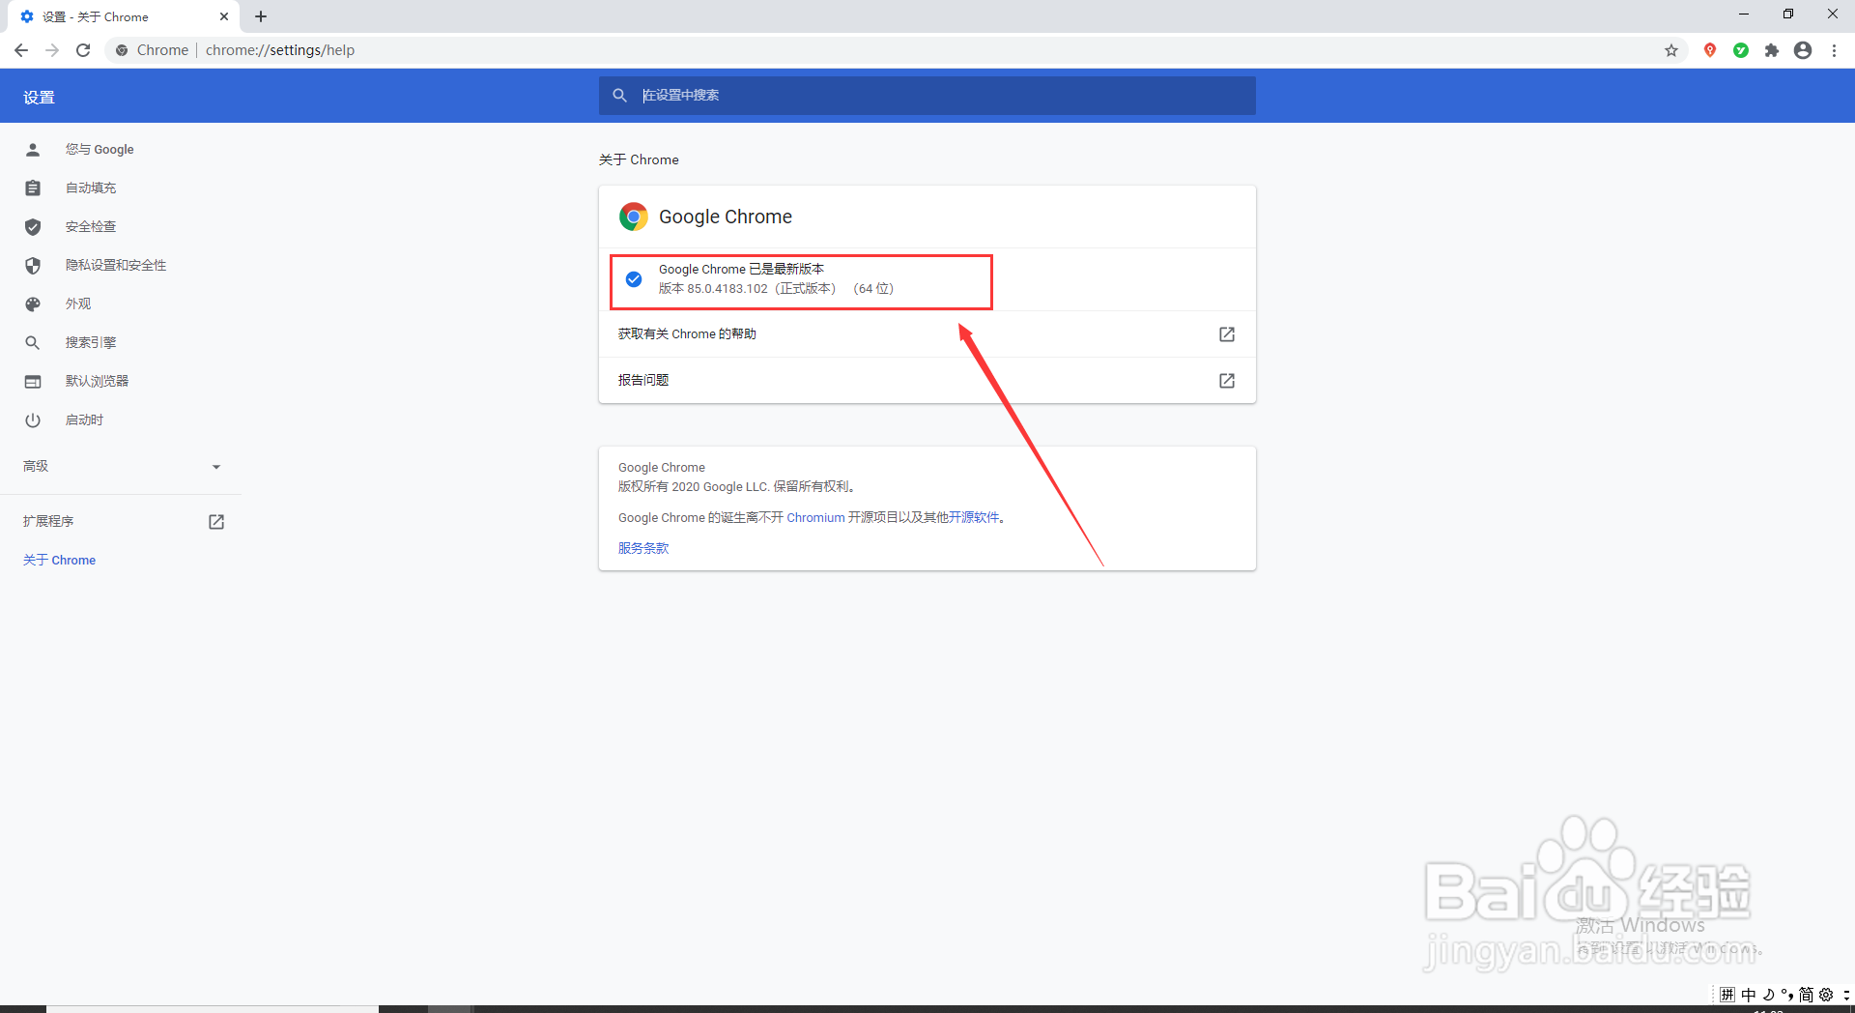Click the power icon beside 启动时
Screen dimensions: 1855x1013
click(33, 420)
